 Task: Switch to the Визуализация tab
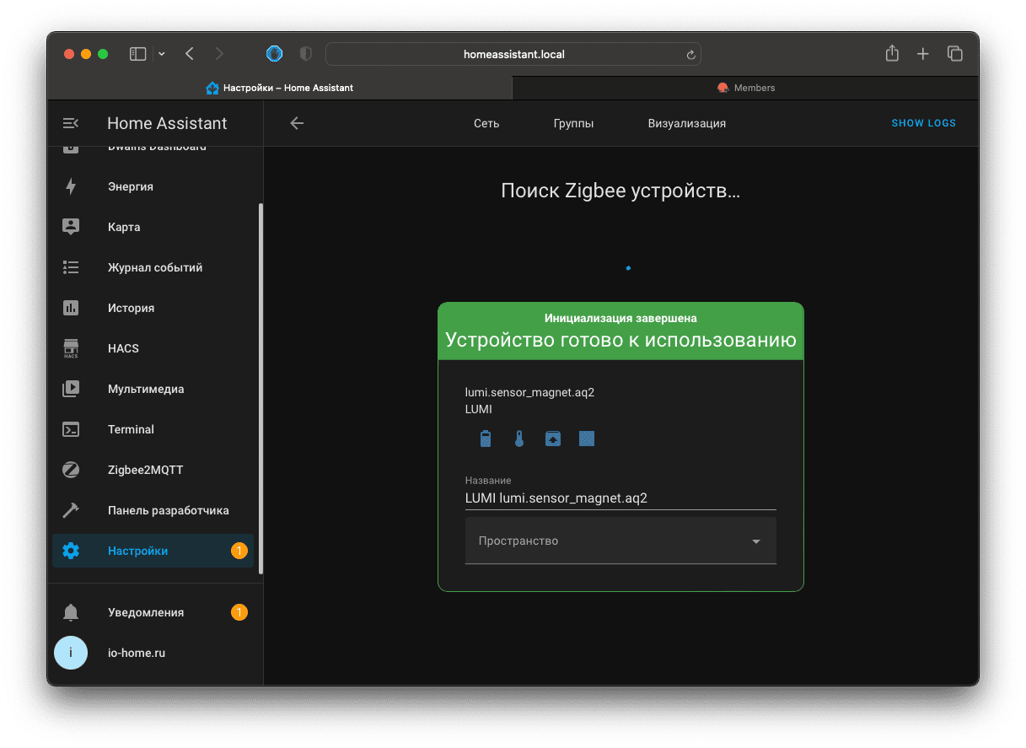pos(686,123)
